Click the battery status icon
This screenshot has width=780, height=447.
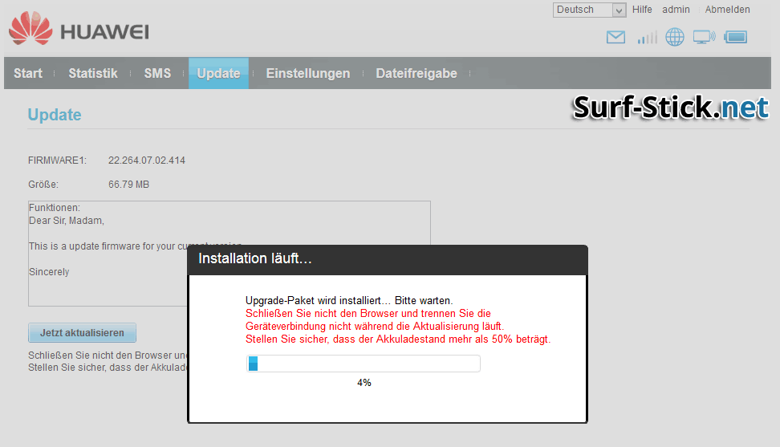(x=735, y=37)
